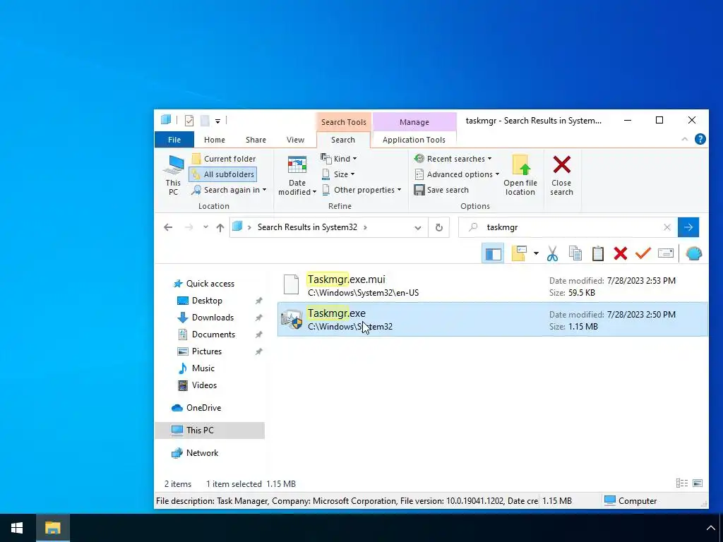Switch to the Home ribbon tab
723x542 pixels.
pyautogui.click(x=215, y=140)
